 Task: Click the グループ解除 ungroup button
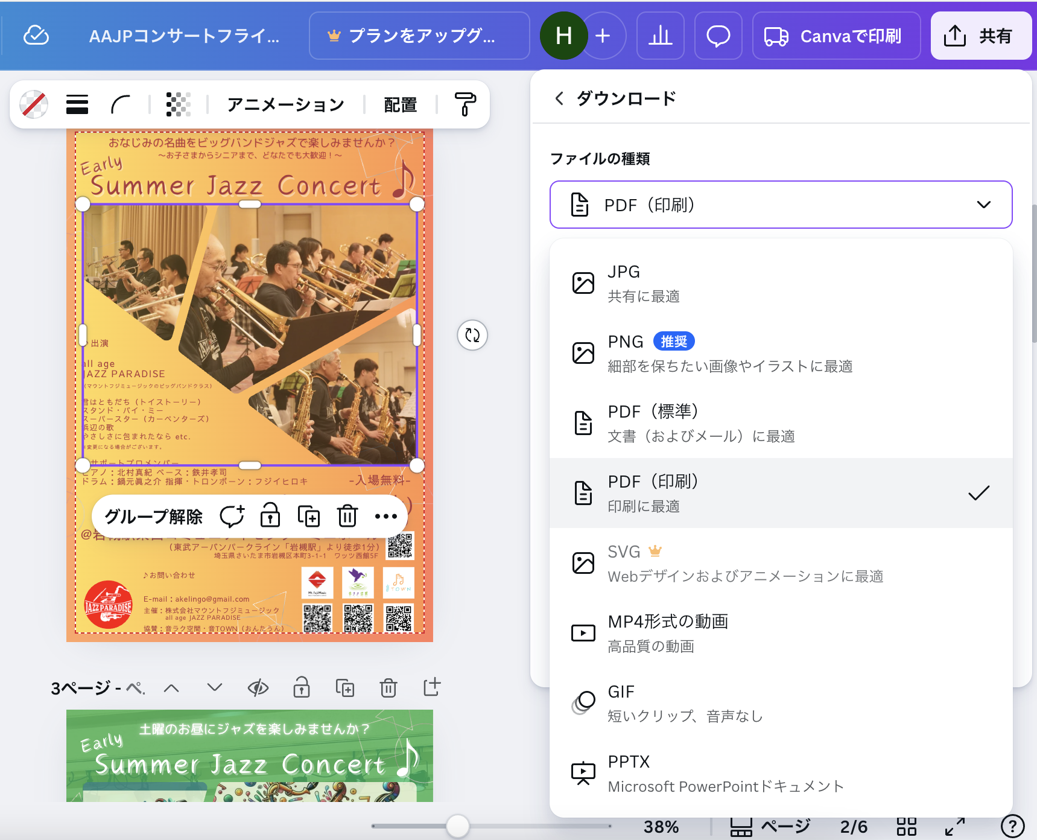[153, 517]
